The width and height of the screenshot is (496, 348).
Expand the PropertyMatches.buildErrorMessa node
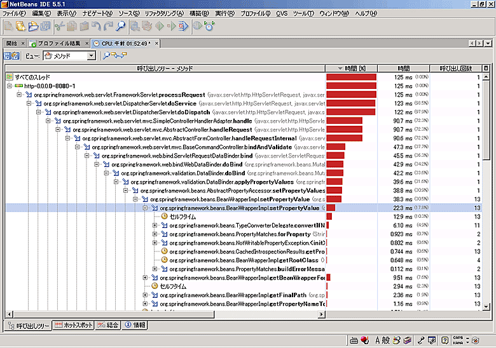(x=155, y=269)
